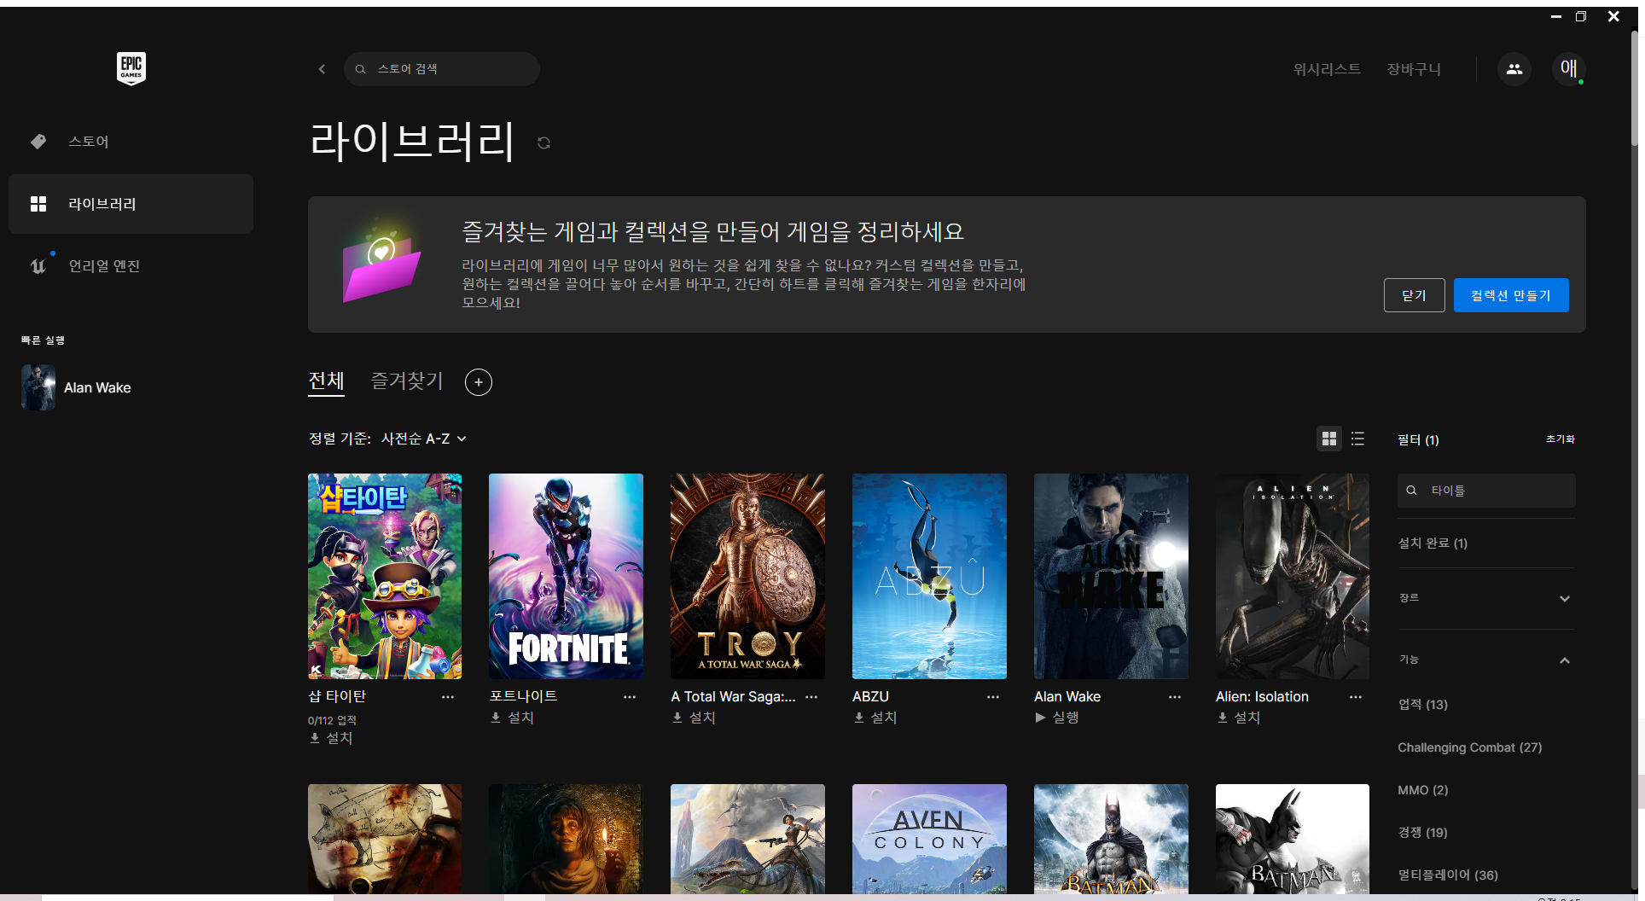Toggle the 멀티플레이어 (36) filter
The width and height of the screenshot is (1645, 901).
pyautogui.click(x=1448, y=875)
